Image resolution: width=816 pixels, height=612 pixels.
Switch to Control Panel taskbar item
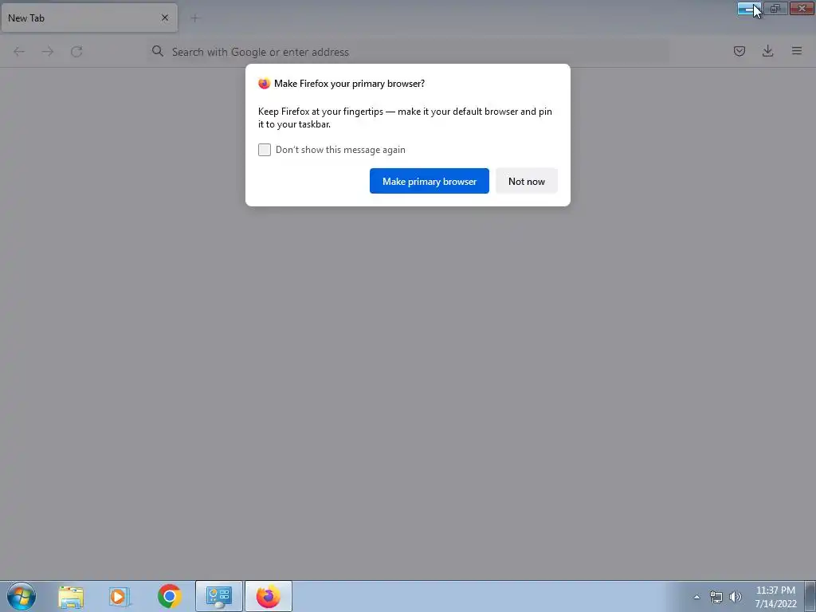218,596
